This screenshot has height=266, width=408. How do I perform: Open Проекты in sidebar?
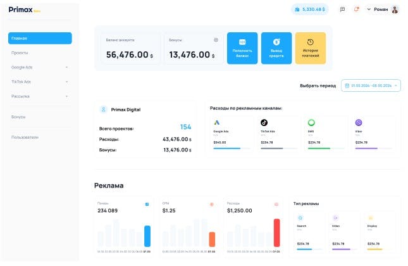(40, 53)
